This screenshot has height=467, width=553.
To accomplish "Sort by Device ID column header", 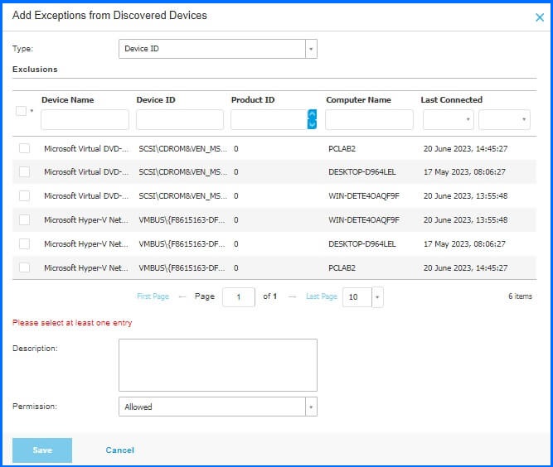I will 156,100.
